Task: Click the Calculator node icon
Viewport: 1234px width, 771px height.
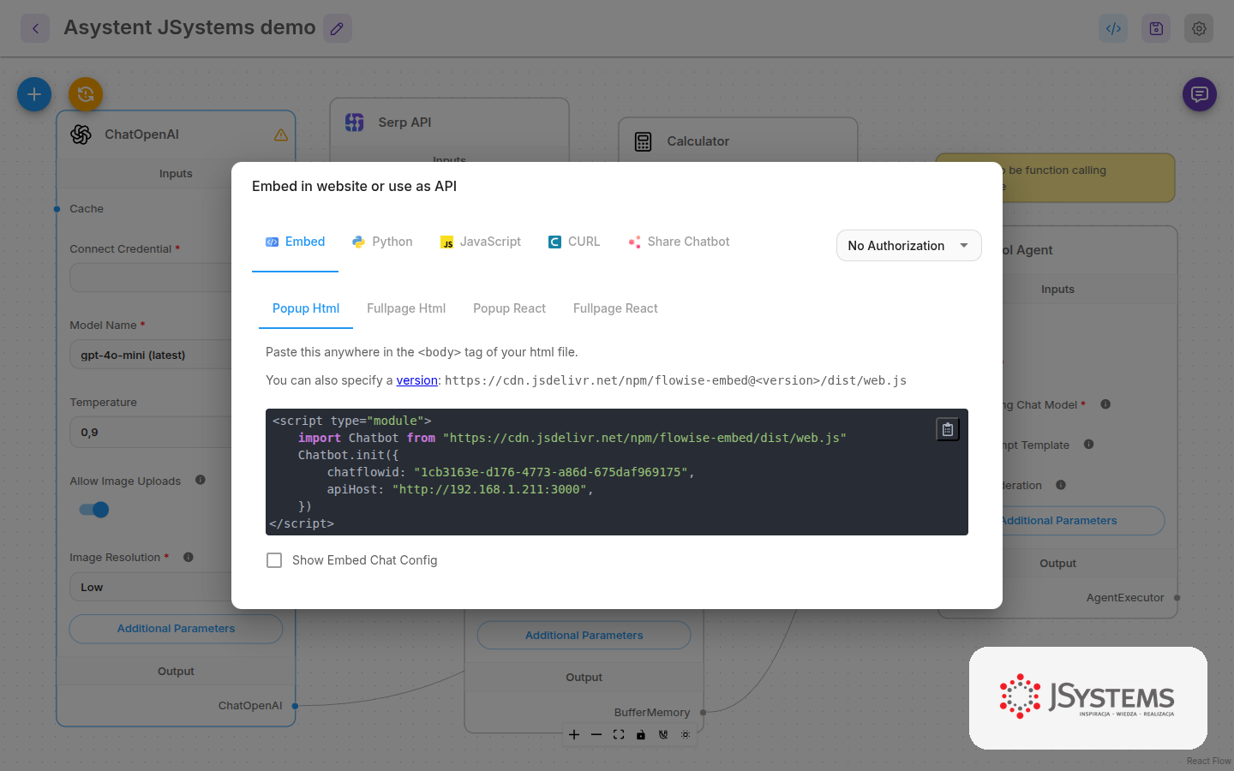Action: pyautogui.click(x=644, y=141)
